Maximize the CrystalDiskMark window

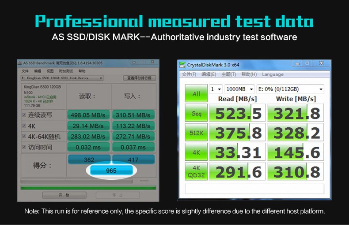[x=307, y=64]
